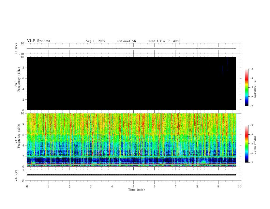Click the "station=GAK" header label
Image resolution: width=270 pixels, height=209 pixels.
126,41
